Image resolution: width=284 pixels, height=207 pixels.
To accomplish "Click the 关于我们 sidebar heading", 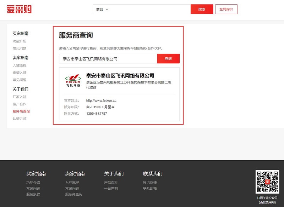I will [21, 89].
